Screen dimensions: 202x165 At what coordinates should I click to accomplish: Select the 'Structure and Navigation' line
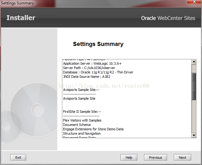[x=82, y=133]
